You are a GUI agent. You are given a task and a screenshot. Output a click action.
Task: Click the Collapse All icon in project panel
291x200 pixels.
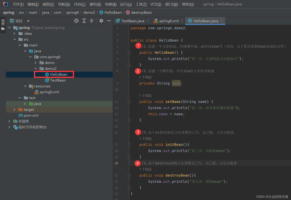(x=92, y=21)
